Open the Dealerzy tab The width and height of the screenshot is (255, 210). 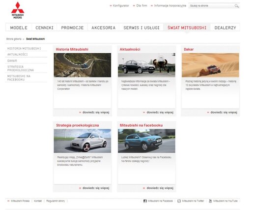pos(225,28)
